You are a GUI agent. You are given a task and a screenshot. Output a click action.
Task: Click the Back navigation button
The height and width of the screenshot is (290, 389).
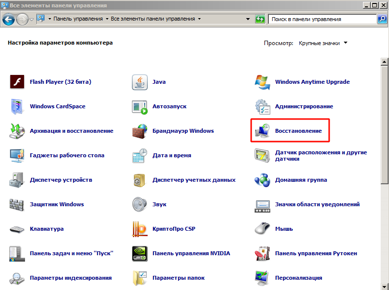(8, 19)
